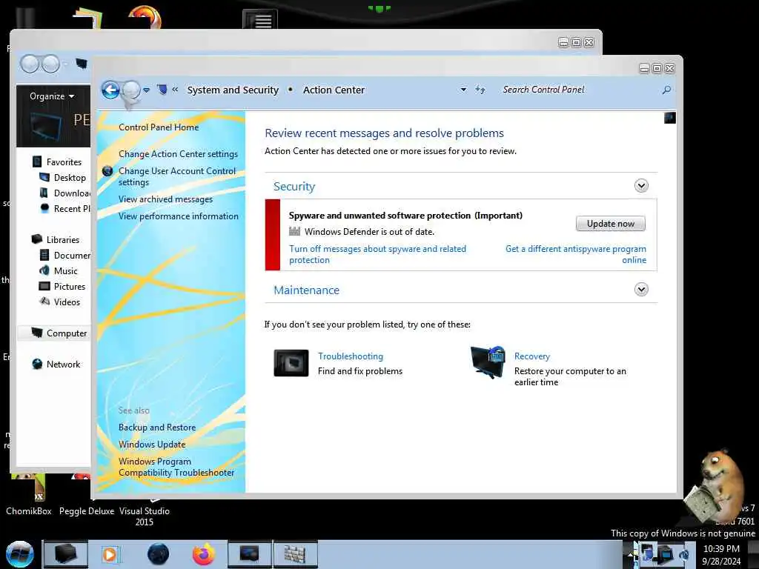This screenshot has width=759, height=569.
Task: Click the Search Control Panel field
Action: pos(578,90)
